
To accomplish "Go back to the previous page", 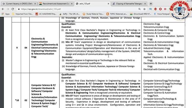I will point(3,9).
